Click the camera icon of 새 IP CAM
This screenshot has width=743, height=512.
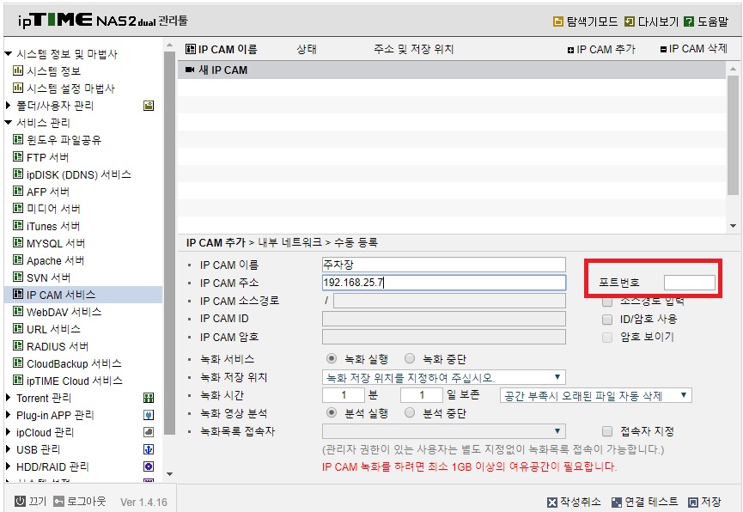[x=190, y=70]
